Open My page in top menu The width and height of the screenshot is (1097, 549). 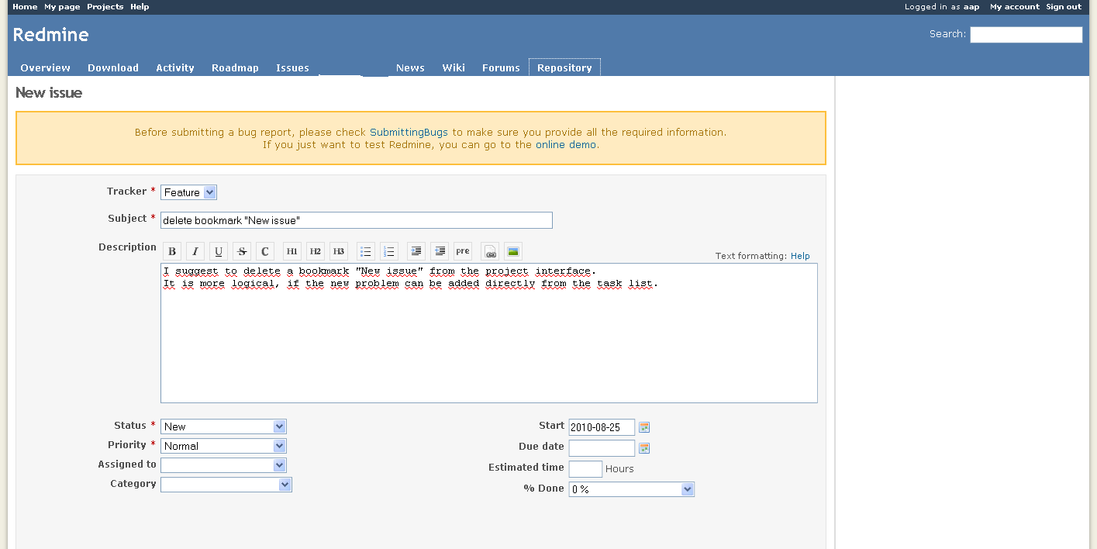click(x=62, y=6)
